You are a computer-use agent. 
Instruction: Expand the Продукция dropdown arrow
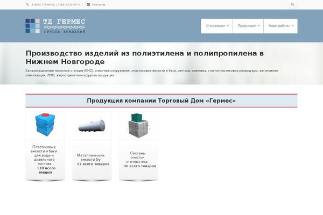(x=258, y=26)
